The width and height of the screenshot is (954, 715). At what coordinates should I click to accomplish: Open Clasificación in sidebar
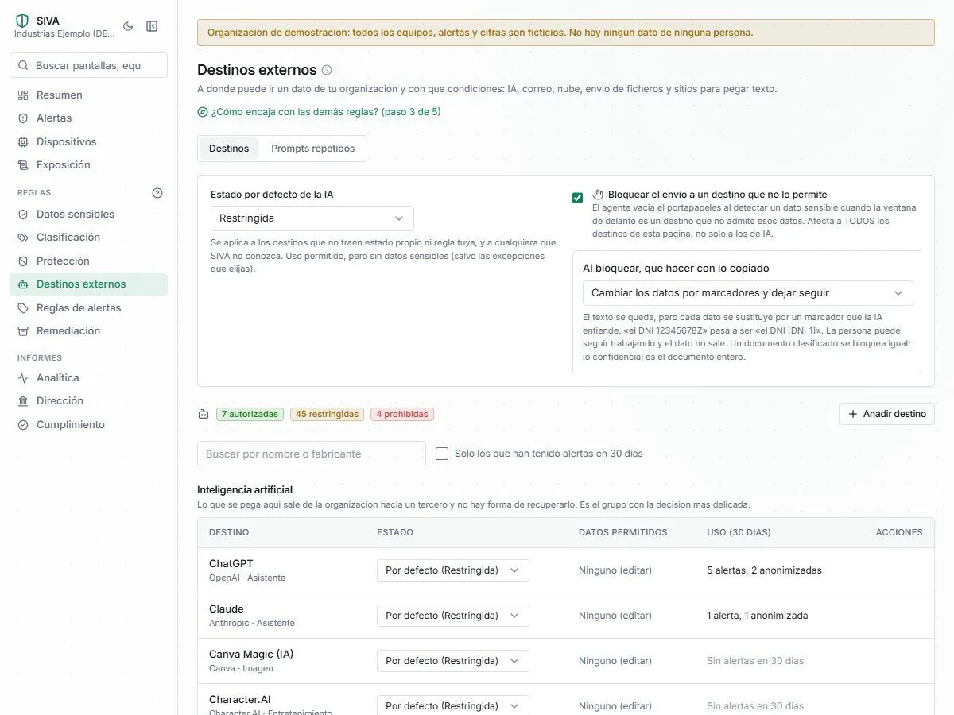click(88, 238)
